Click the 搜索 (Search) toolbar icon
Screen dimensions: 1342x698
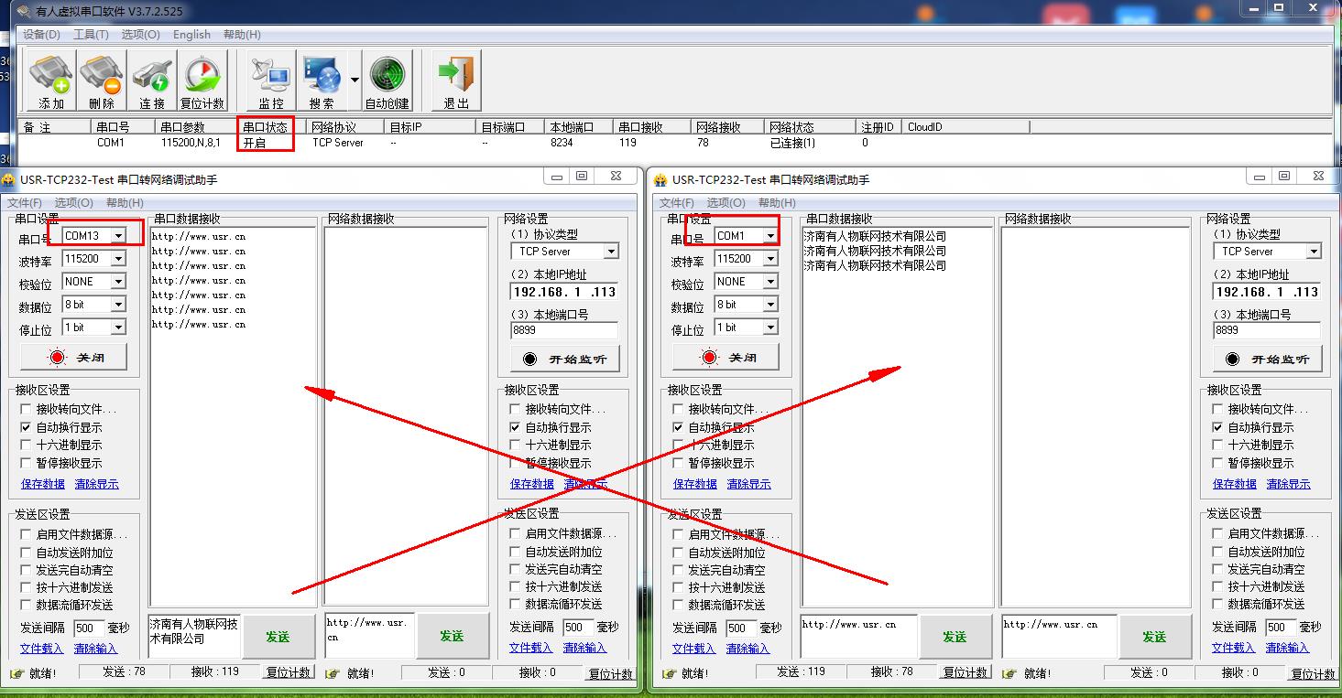pyautogui.click(x=322, y=81)
